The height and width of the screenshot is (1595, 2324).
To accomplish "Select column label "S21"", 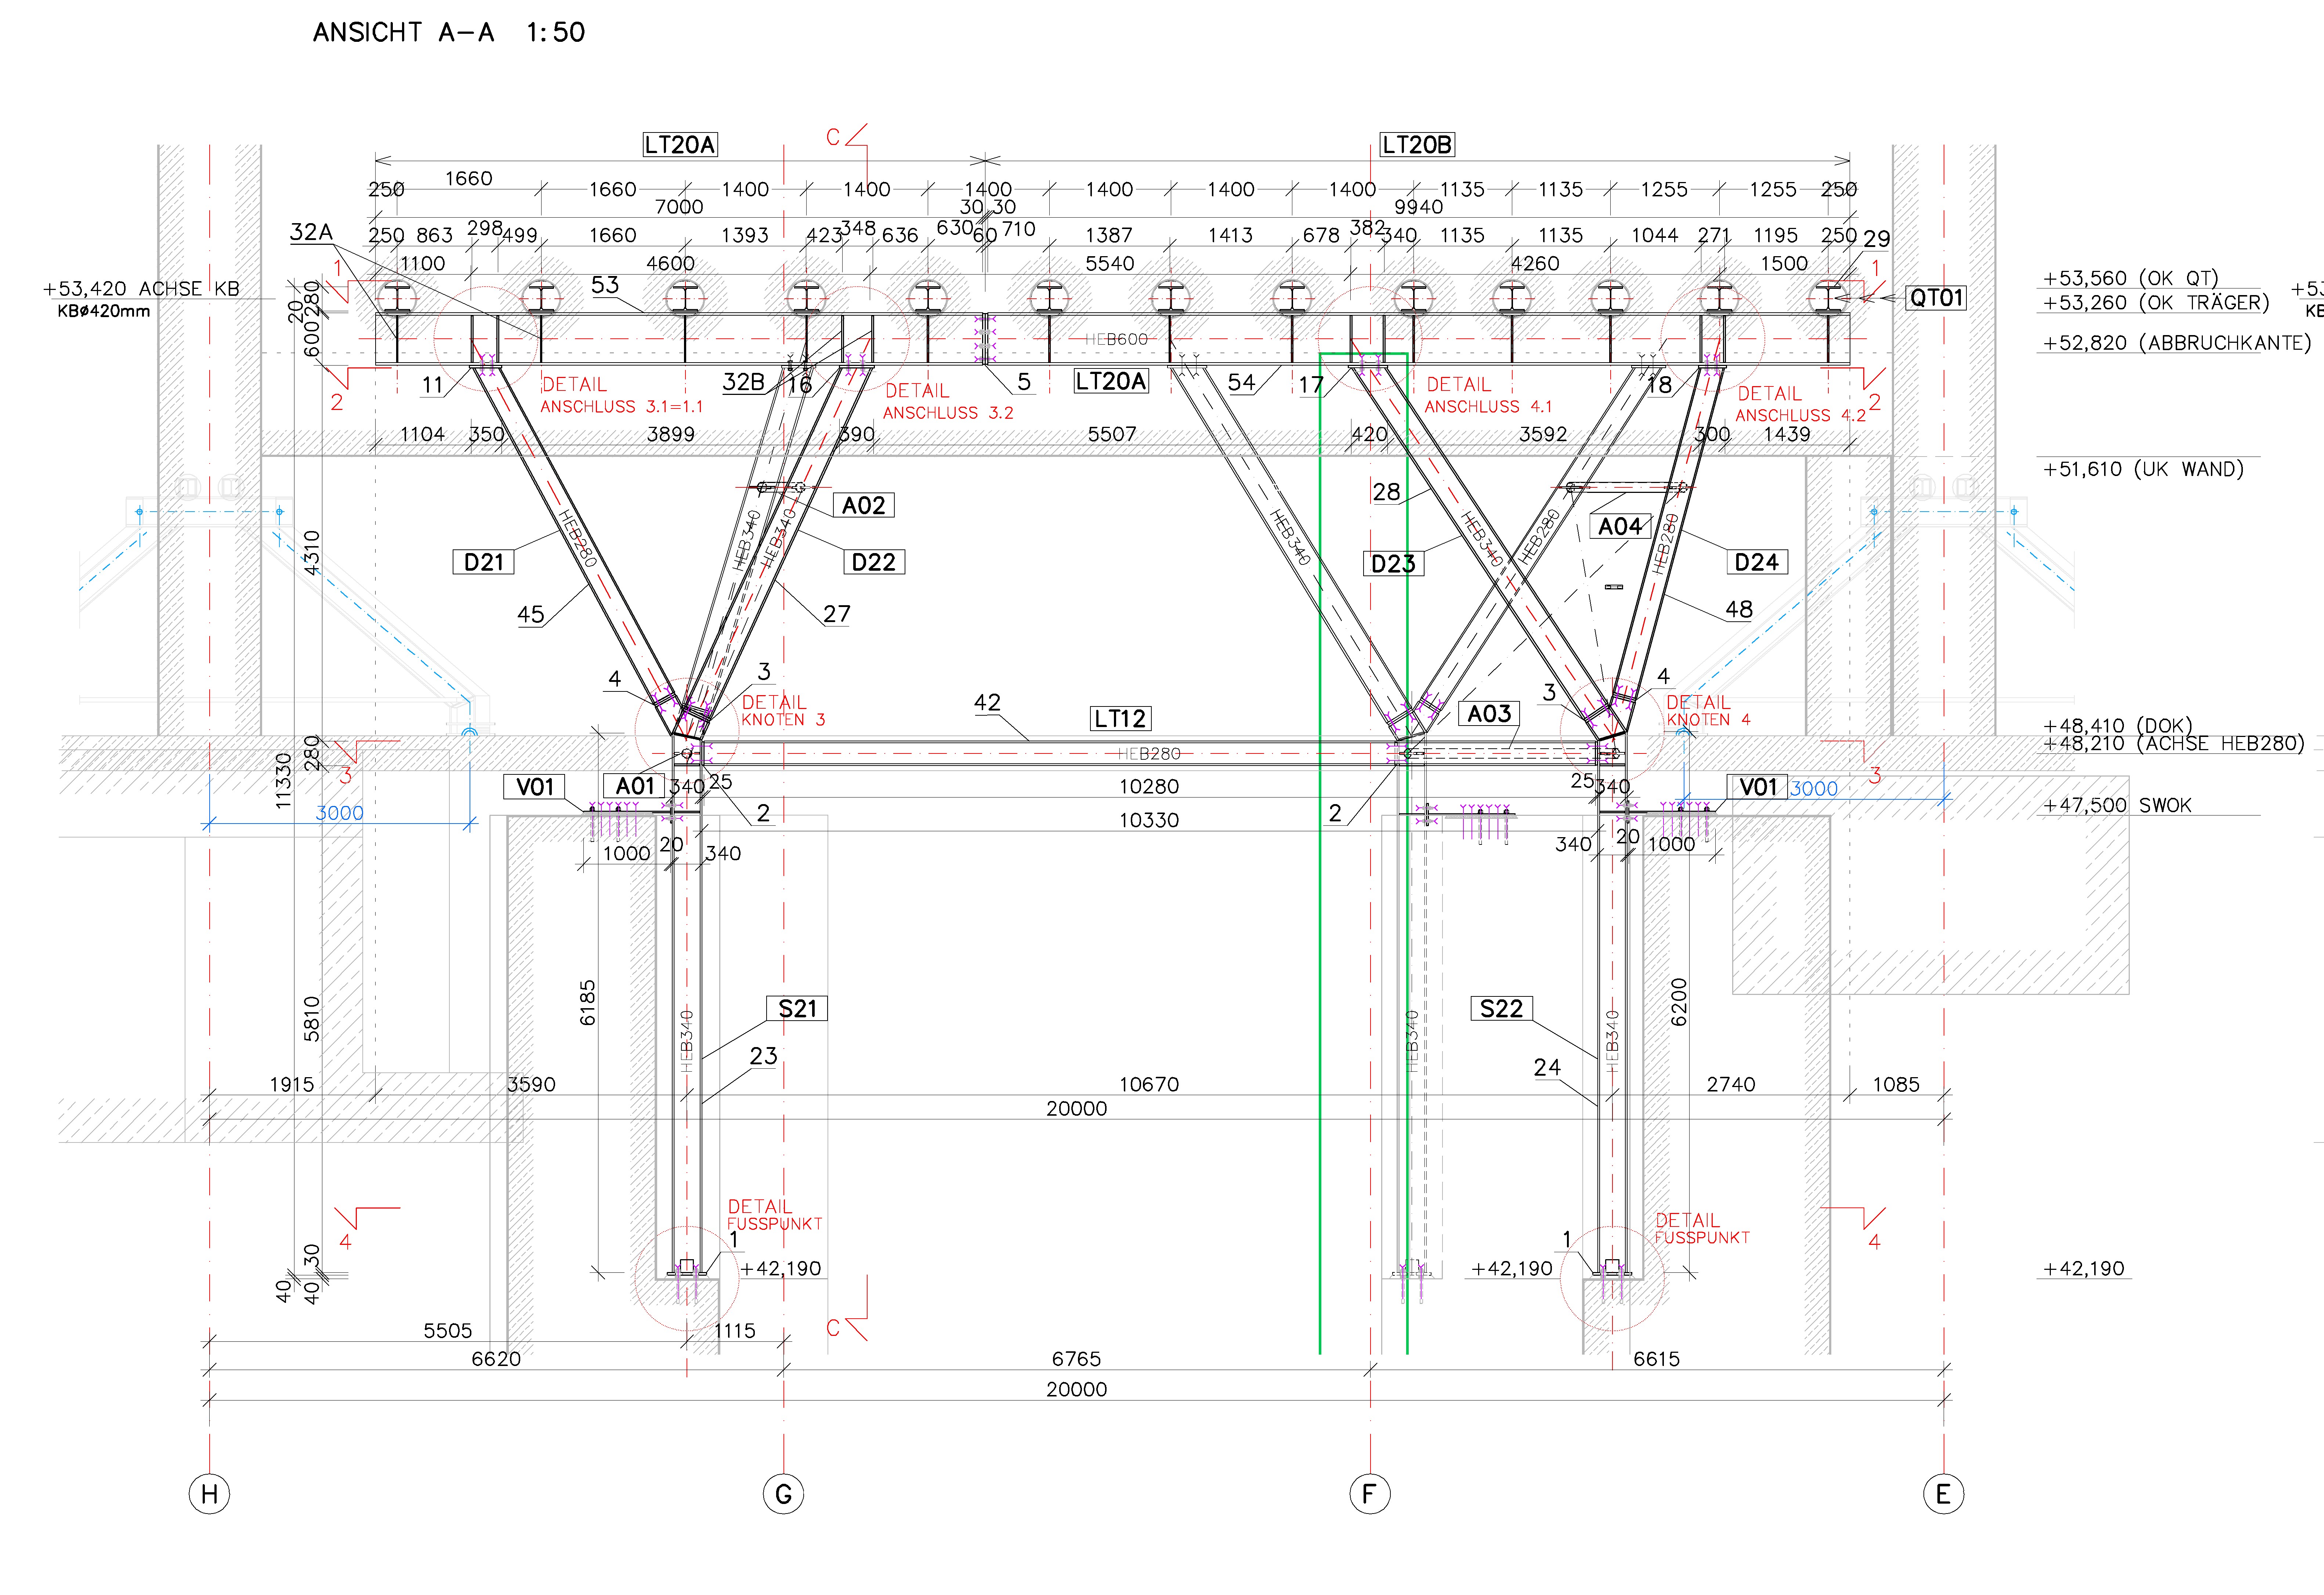I will pyautogui.click(x=797, y=1009).
